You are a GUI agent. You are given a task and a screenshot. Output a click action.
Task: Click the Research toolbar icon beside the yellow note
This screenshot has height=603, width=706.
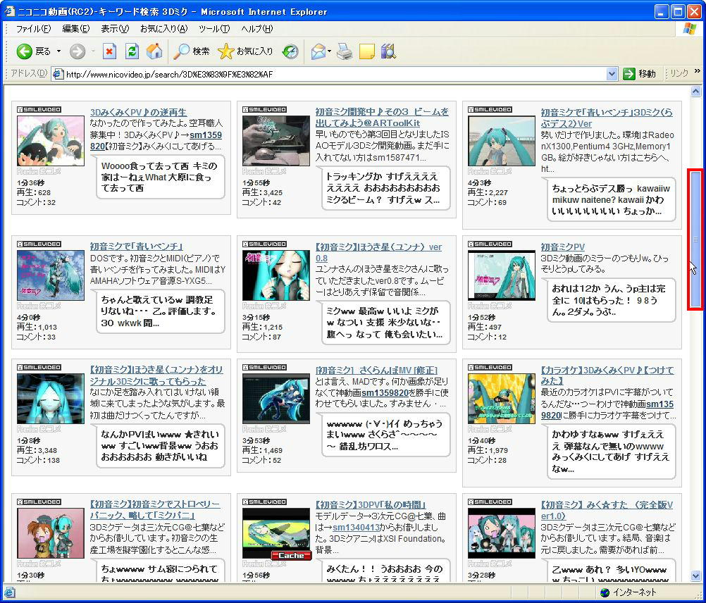[388, 51]
